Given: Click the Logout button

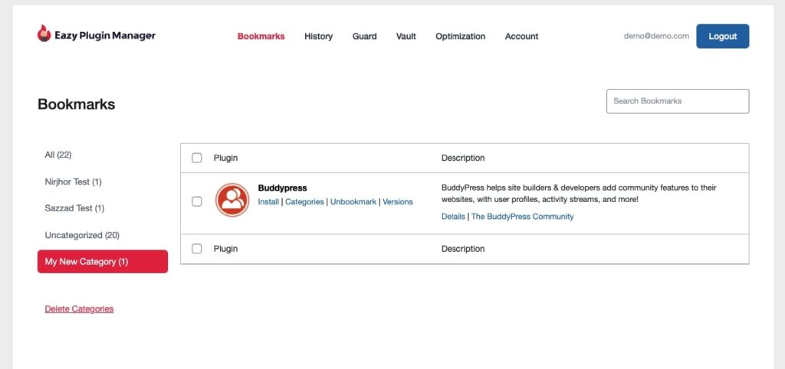Looking at the screenshot, I should 722,36.
